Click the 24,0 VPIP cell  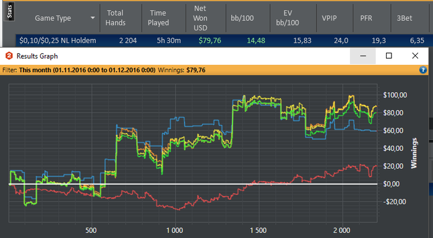point(341,41)
